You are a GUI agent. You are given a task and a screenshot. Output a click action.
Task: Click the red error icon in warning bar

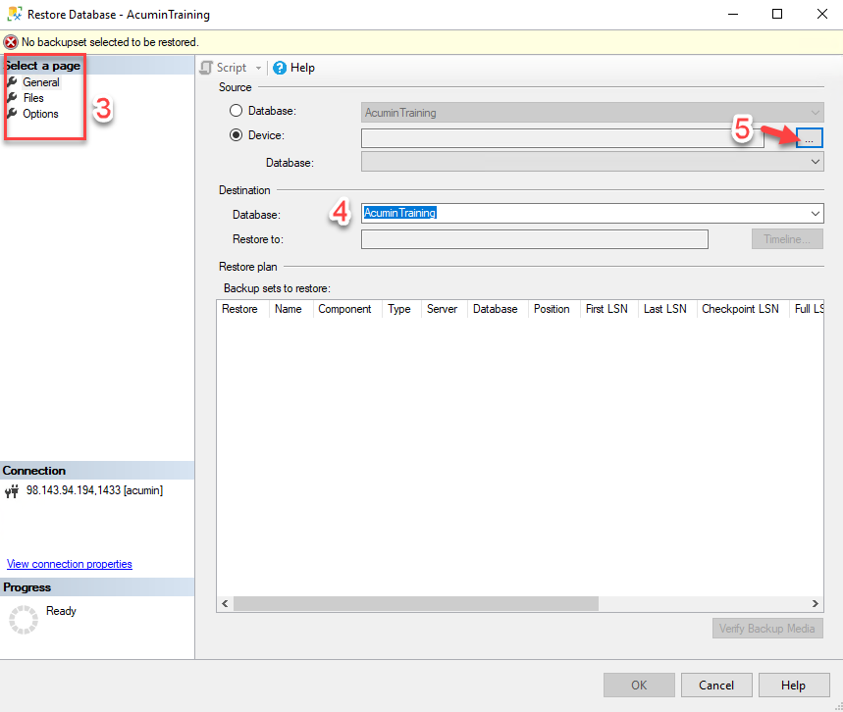coord(11,42)
